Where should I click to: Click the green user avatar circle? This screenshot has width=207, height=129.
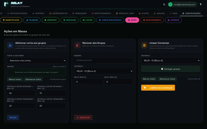coord(170,5)
